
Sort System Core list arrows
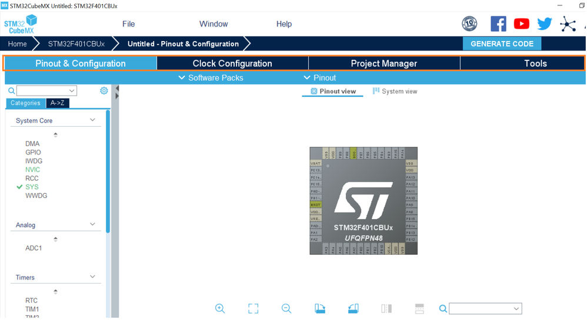pos(55,135)
